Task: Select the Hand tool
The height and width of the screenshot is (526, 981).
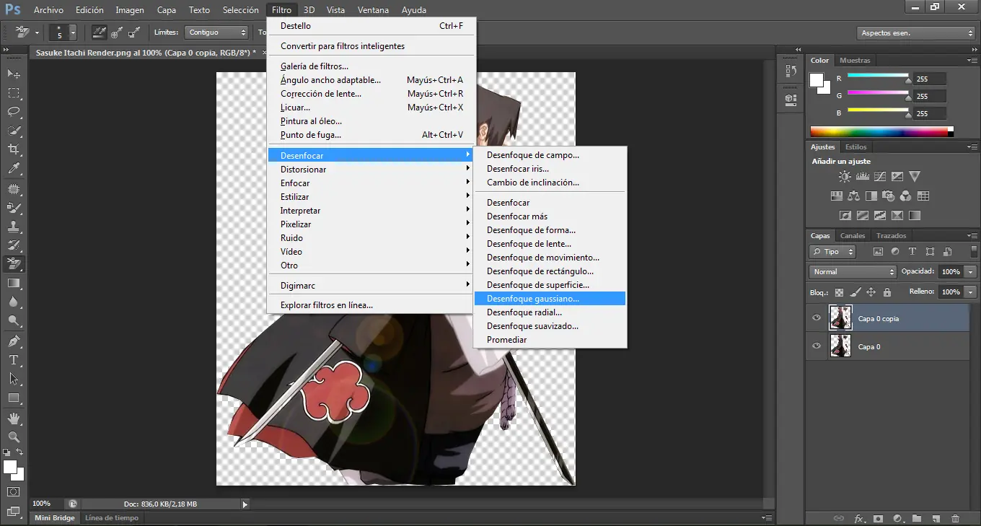Action: click(x=14, y=418)
